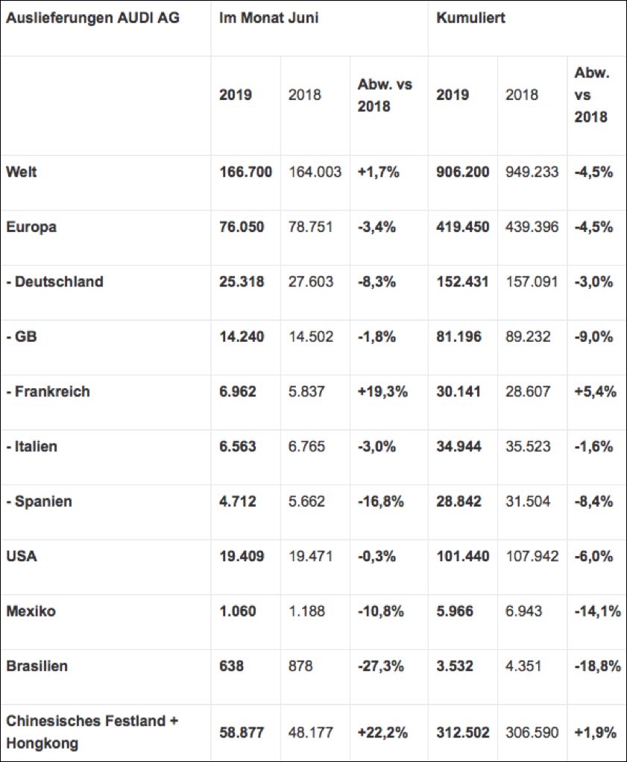Screen dimensions: 627x762
Task: Click Europa cumulative 2019 value 419.450
Action: click(x=462, y=227)
